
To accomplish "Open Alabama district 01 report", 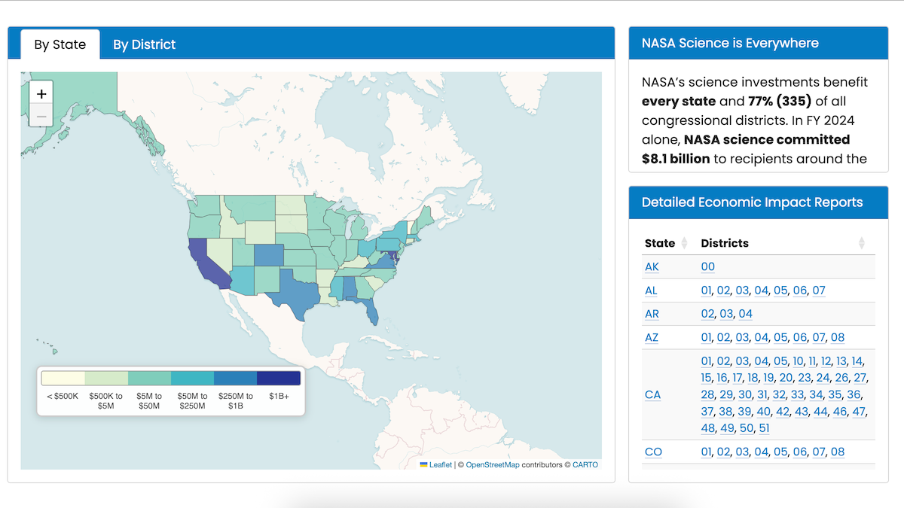I will [706, 291].
